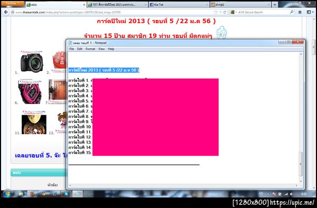Open Internet Explorer from the taskbar
The image size is (317, 208).
point(55,194)
